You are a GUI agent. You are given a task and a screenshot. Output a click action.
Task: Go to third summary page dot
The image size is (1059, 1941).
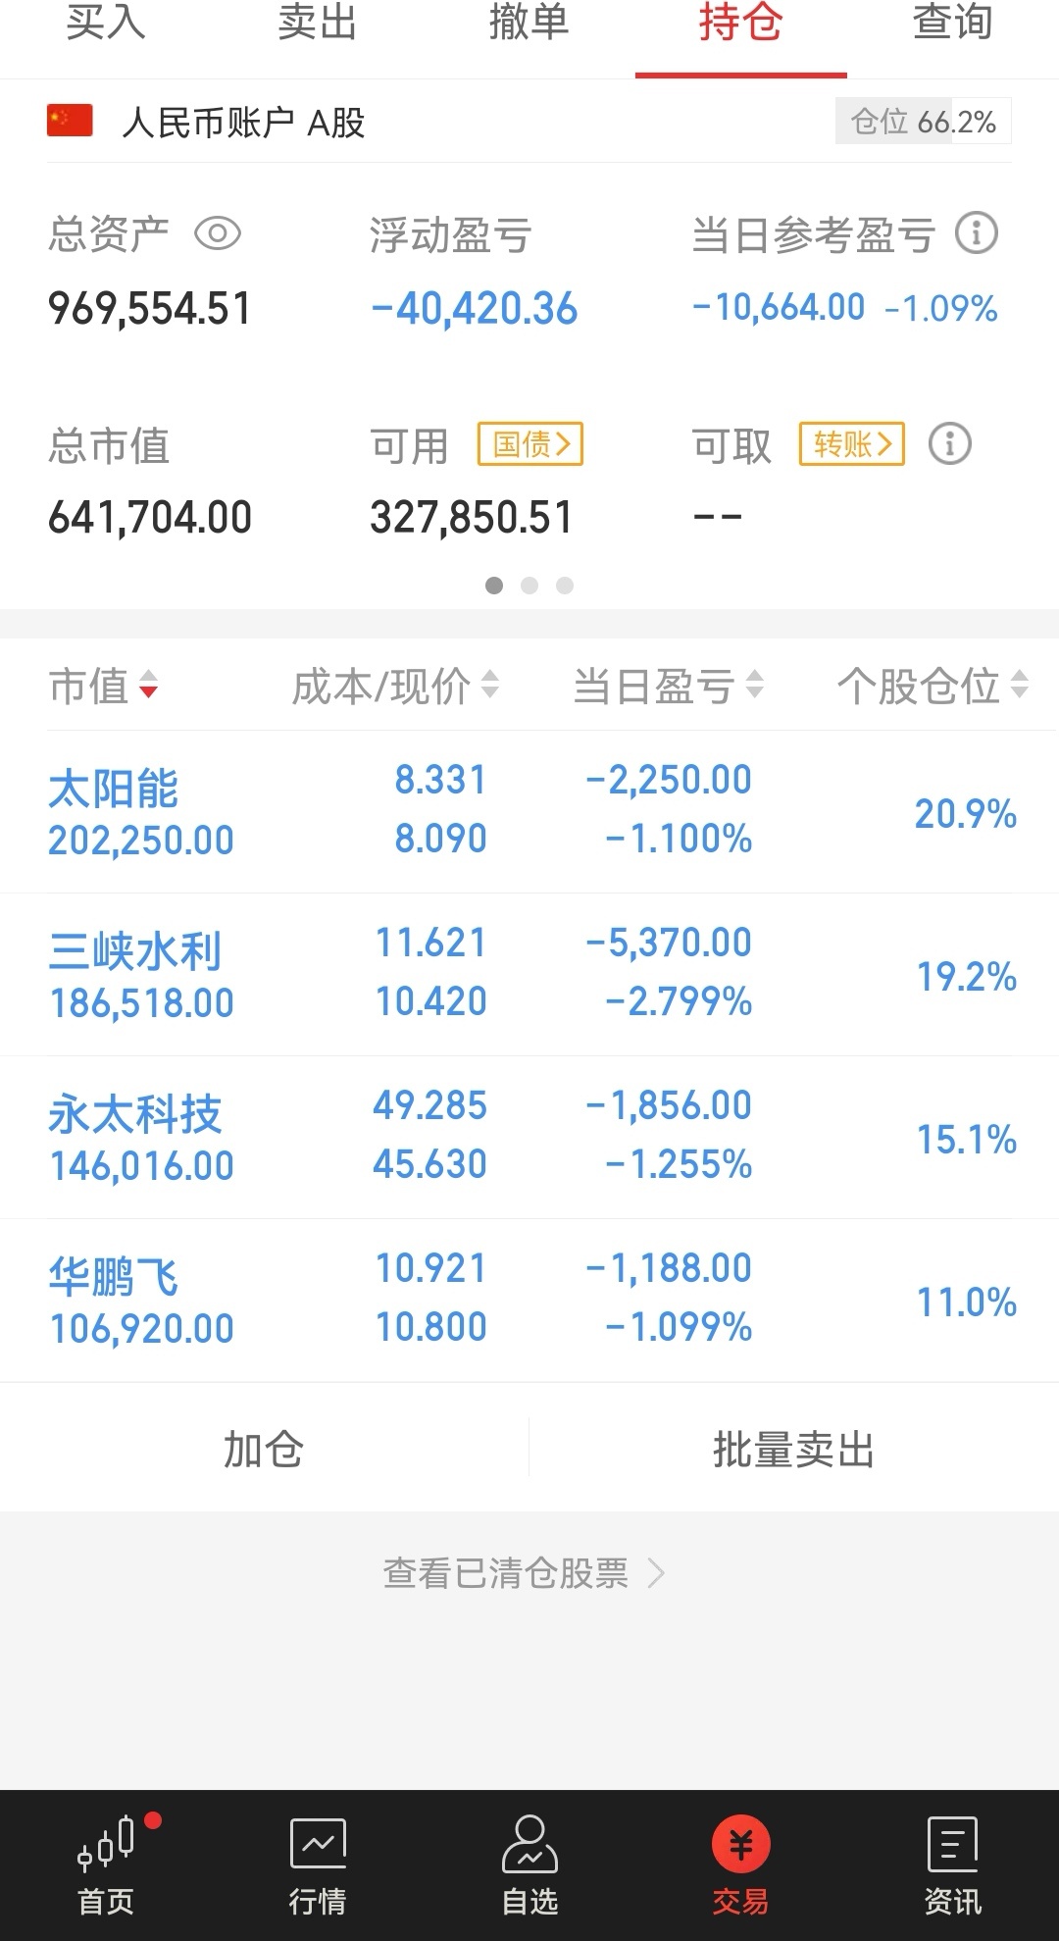565,586
